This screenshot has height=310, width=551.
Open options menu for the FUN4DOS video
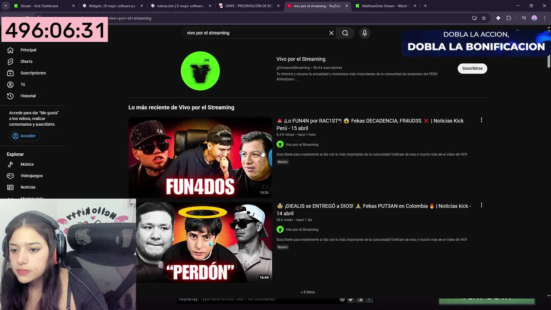(x=481, y=120)
